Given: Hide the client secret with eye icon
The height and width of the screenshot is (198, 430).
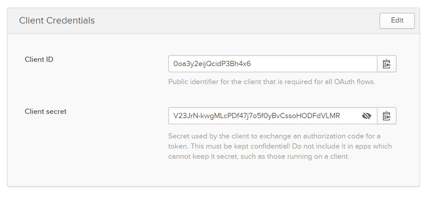Looking at the screenshot, I should (x=366, y=116).
